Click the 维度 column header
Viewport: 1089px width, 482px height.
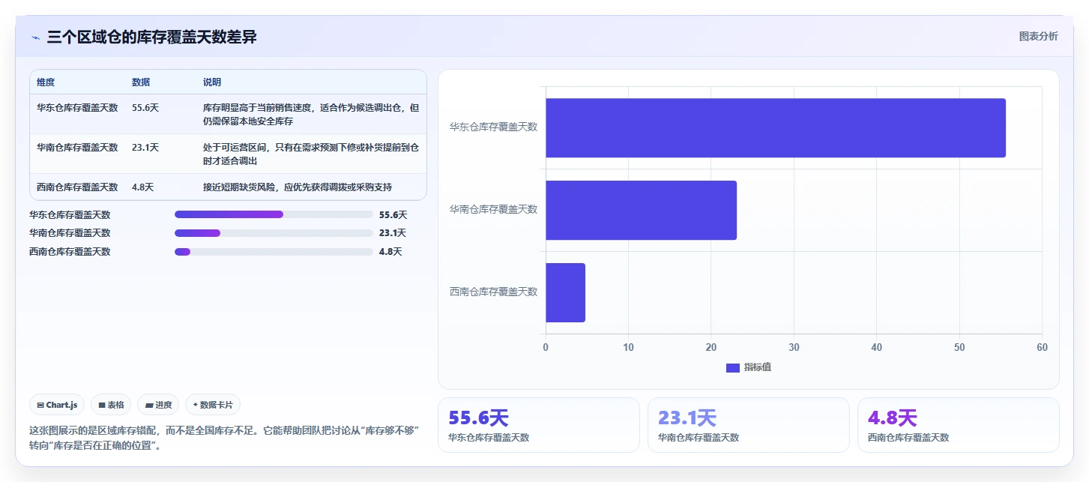46,82
